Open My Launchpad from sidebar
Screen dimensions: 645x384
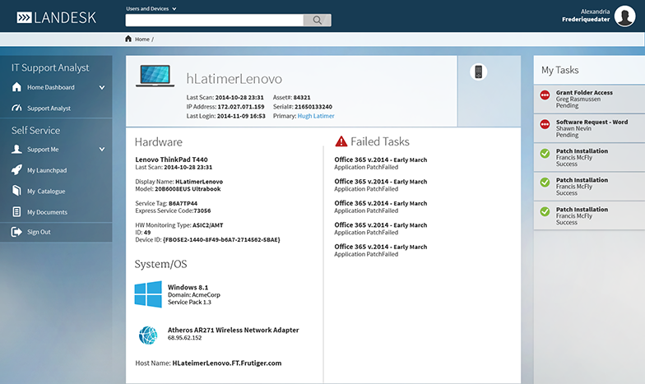[x=48, y=170]
